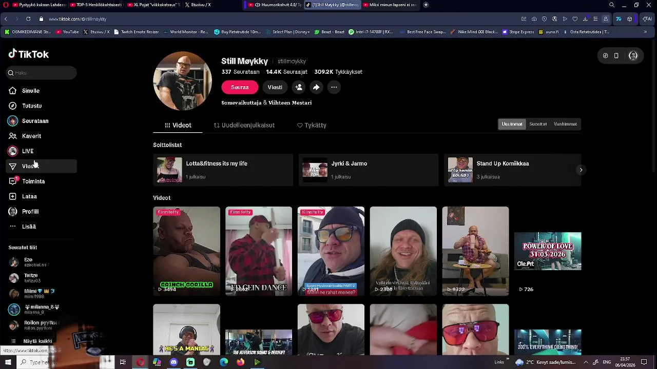Open Firefox from the taskbar

click(x=241, y=362)
